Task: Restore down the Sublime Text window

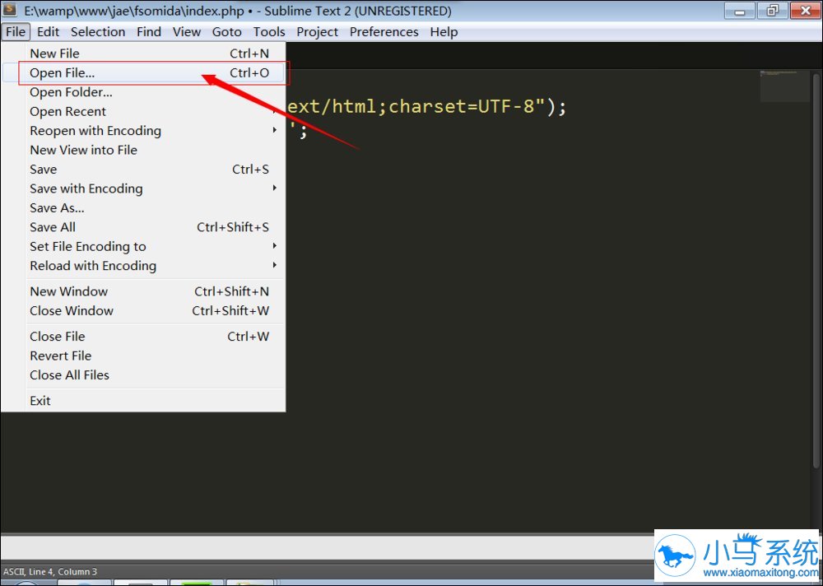Action: click(x=772, y=11)
